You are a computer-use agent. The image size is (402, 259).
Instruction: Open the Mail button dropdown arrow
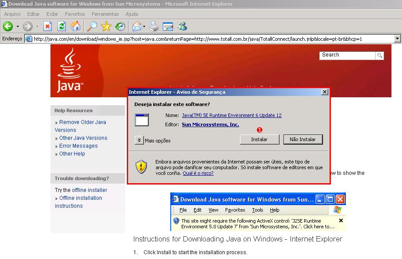pos(144,27)
